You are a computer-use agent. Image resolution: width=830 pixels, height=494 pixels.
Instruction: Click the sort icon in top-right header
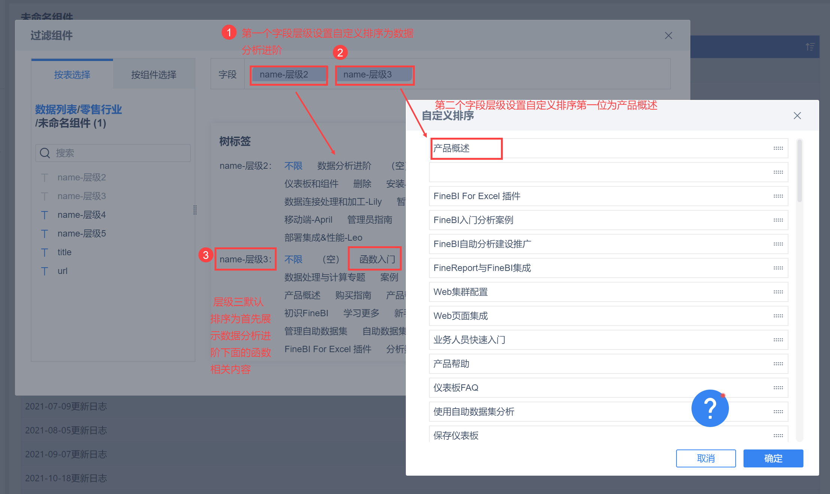(810, 47)
